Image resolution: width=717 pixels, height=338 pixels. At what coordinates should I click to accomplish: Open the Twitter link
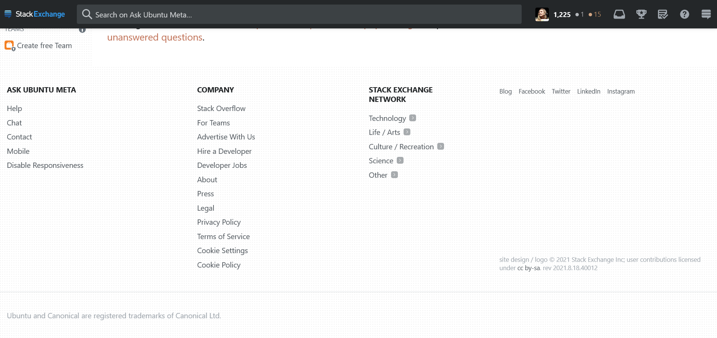click(561, 91)
